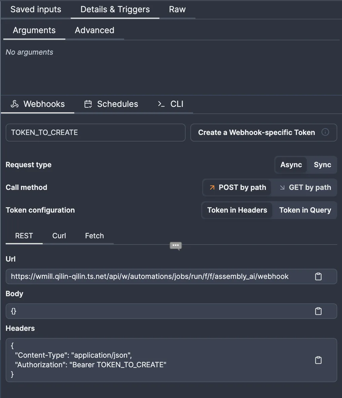Click the gray speech bubble icon
This screenshot has height=398, width=342.
pos(175,246)
